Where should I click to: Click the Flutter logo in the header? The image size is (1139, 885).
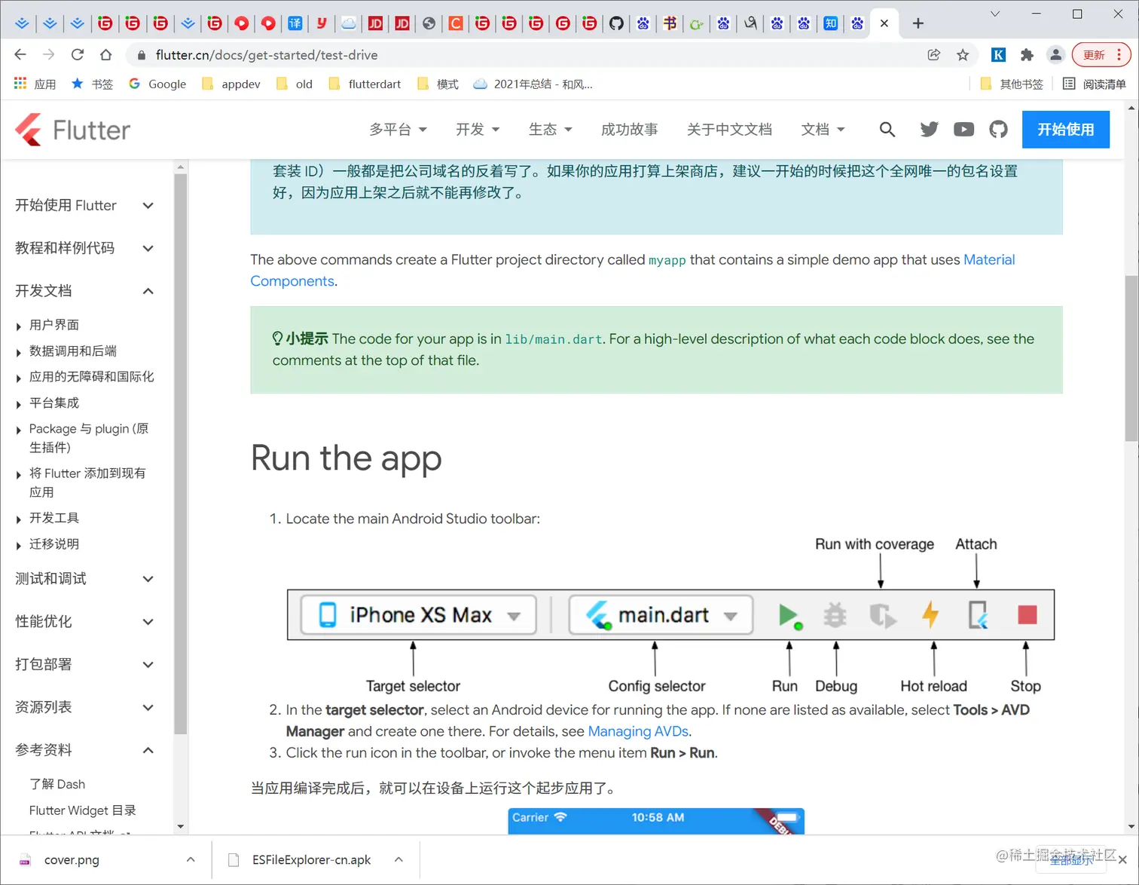[x=72, y=130]
